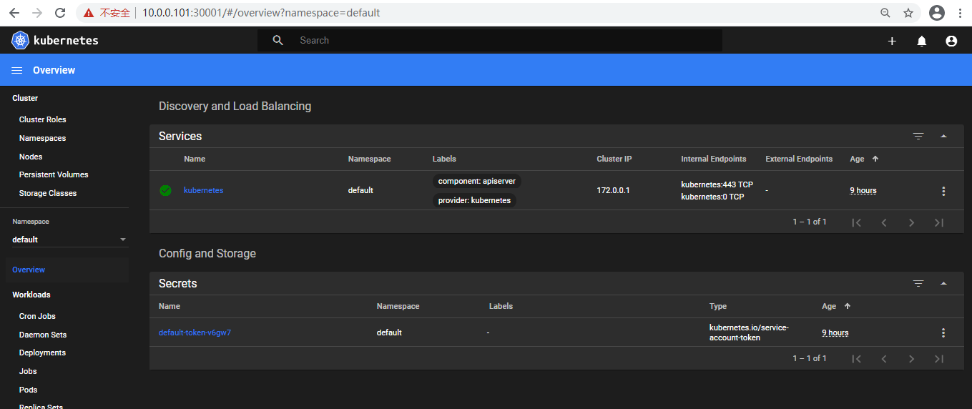Open actions menu for default-token-v6gw7 secret
This screenshot has height=409, width=972.
(943, 332)
